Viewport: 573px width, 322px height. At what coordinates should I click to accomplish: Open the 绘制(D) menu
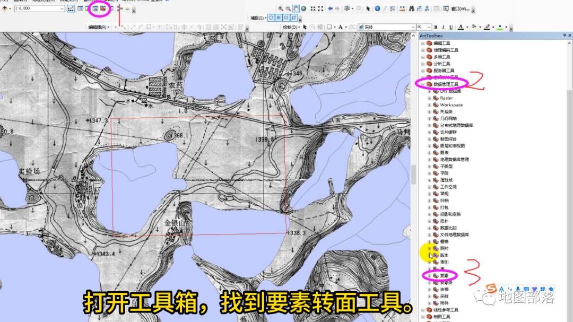(x=292, y=27)
